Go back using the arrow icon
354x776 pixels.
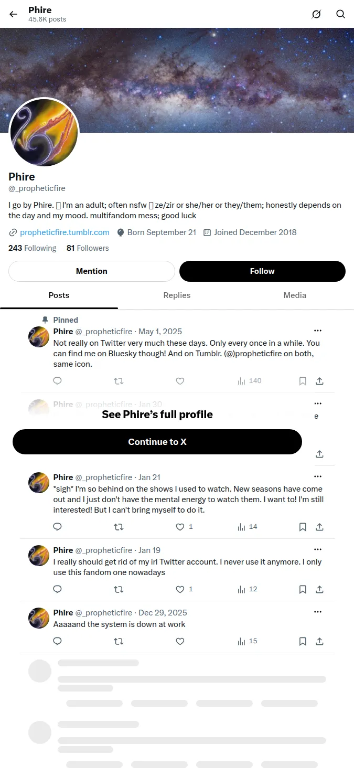(14, 14)
